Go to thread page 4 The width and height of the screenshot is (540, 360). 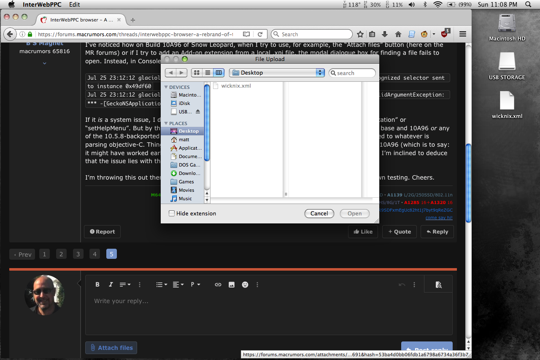[x=95, y=254]
